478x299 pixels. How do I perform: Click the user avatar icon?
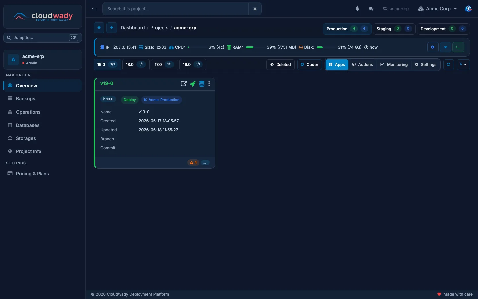pyautogui.click(x=468, y=9)
